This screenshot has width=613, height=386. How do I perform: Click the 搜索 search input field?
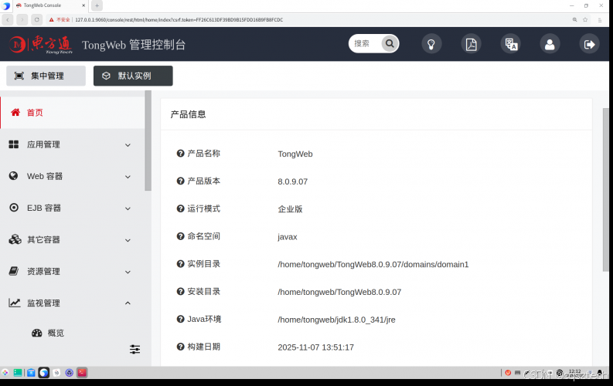point(365,44)
